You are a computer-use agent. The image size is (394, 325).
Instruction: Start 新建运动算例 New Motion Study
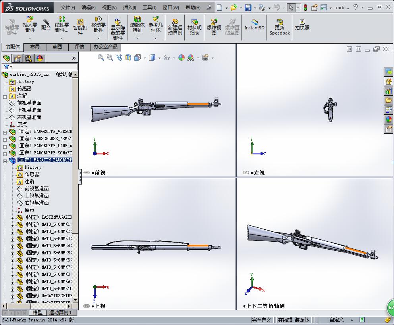point(175,27)
